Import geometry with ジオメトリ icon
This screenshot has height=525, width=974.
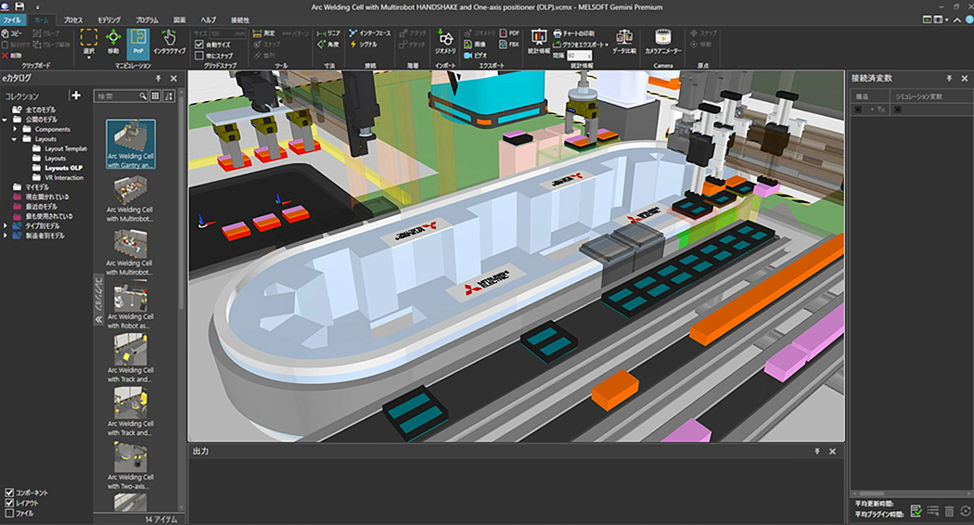click(x=444, y=41)
